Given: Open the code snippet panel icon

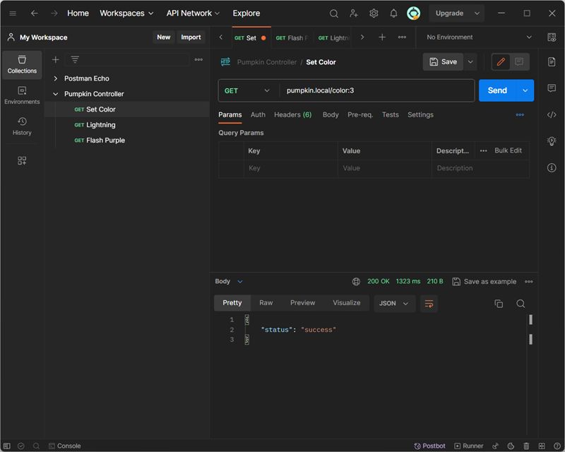Looking at the screenshot, I should coord(552,115).
